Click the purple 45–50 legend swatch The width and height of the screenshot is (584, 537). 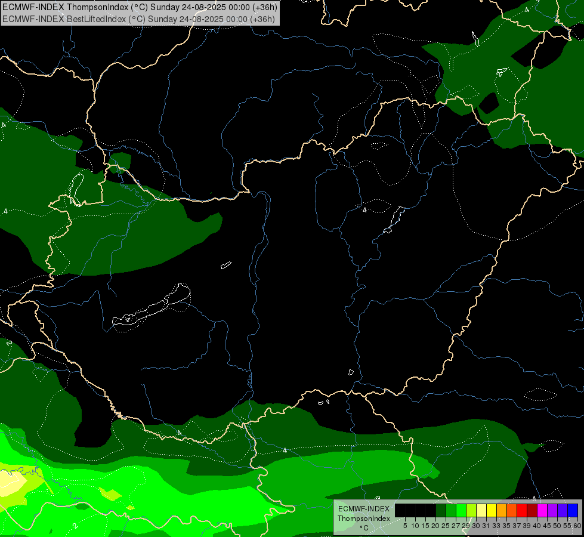[x=552, y=510]
